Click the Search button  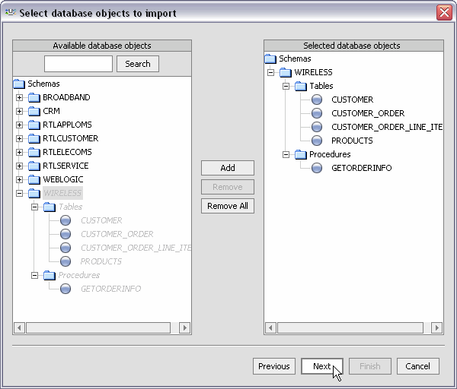pyautogui.click(x=138, y=64)
